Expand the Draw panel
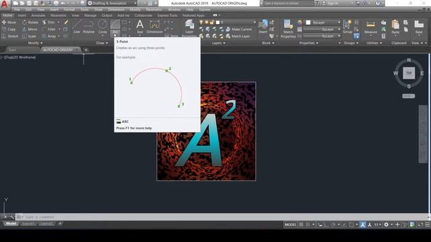This screenshot has height=242, width=431. pos(102,43)
